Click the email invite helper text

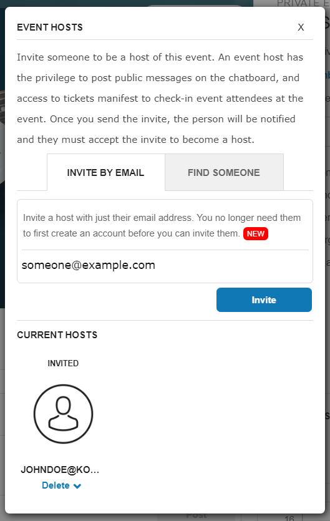(162, 226)
